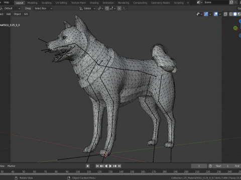Expand the gizmo options arrow
Screen dimensions: 241x180
pos(210,14)
